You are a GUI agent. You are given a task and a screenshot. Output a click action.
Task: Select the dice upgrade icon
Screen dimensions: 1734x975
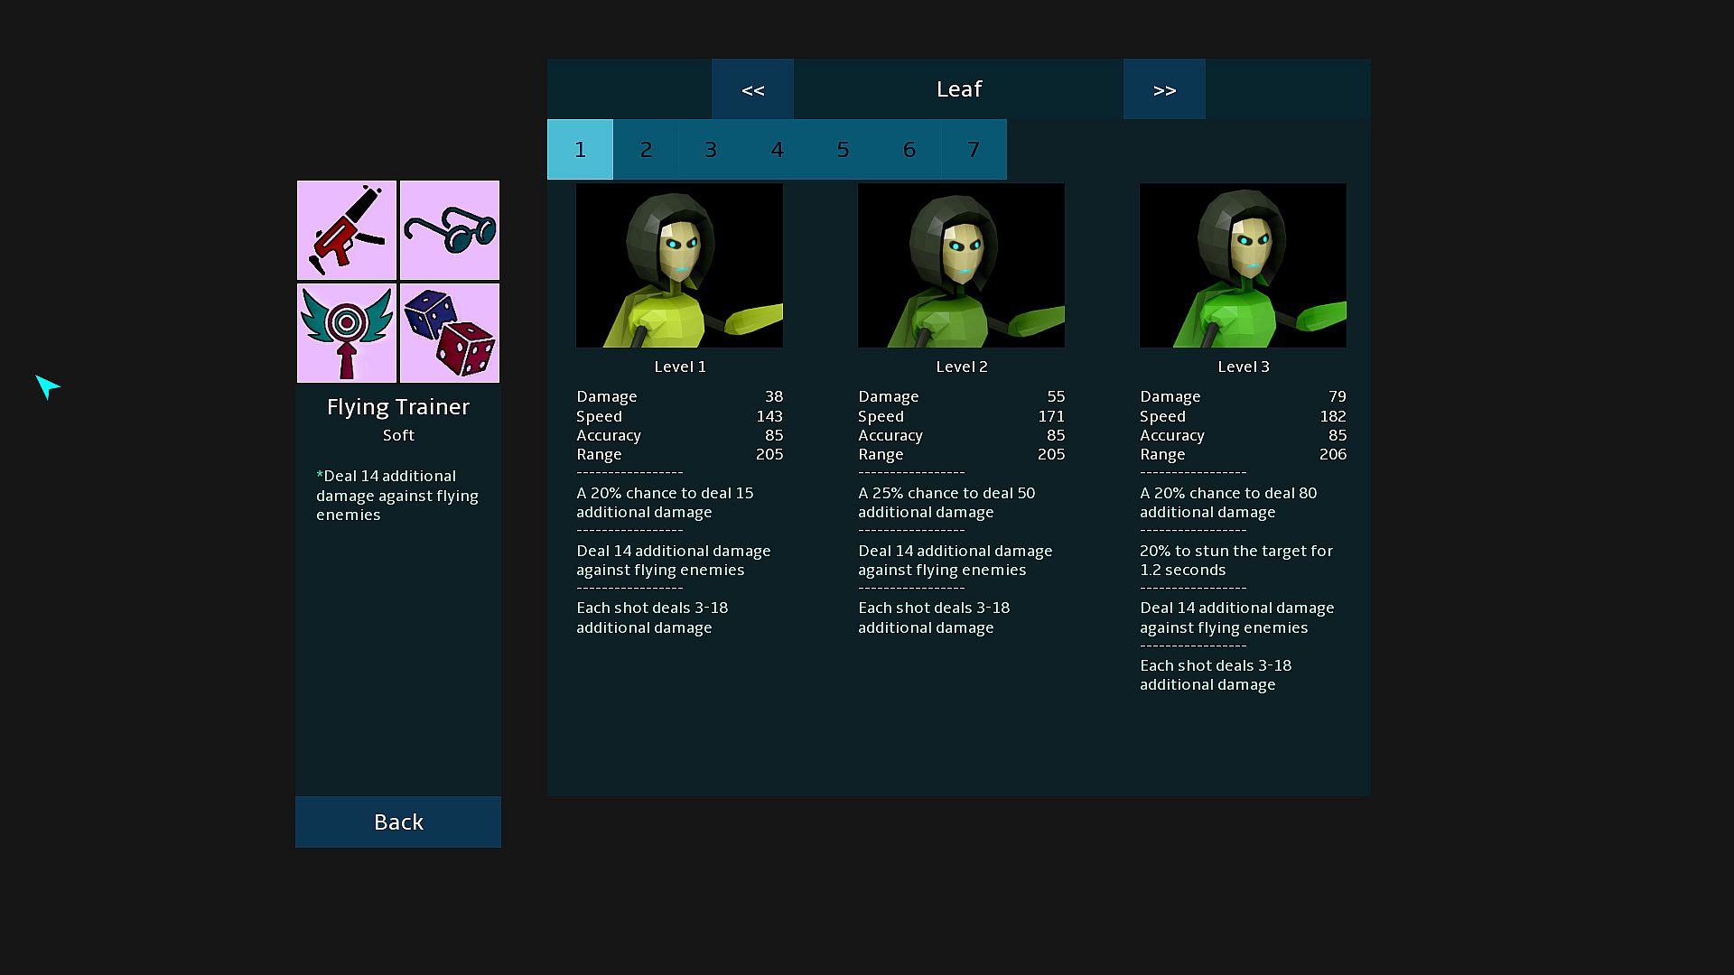[x=450, y=333]
